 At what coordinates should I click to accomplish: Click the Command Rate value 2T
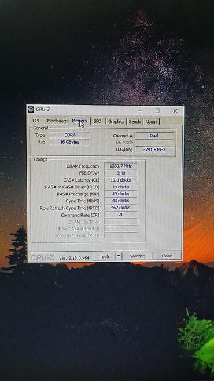coord(121,215)
